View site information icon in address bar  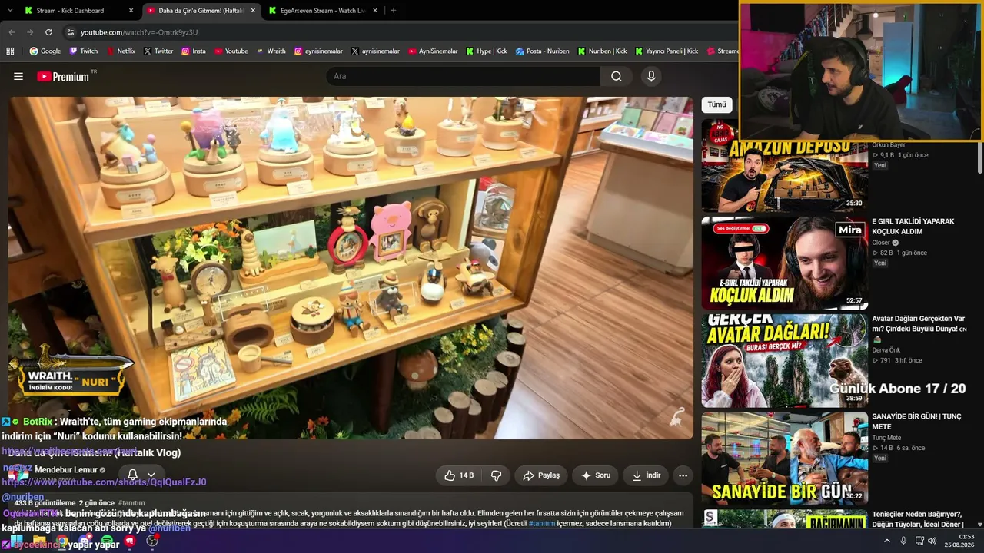[x=71, y=32]
